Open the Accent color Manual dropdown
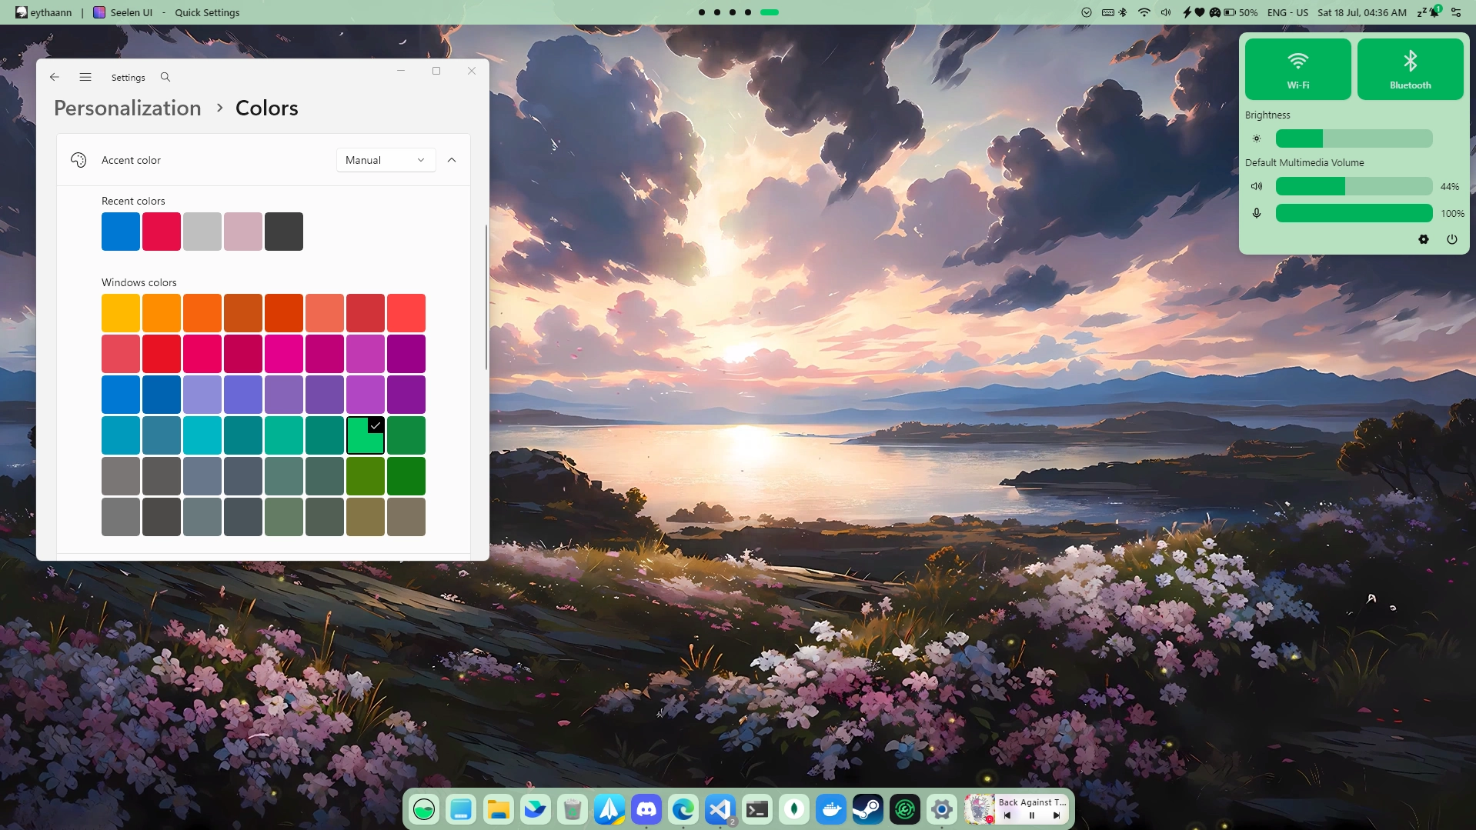 [x=386, y=160]
